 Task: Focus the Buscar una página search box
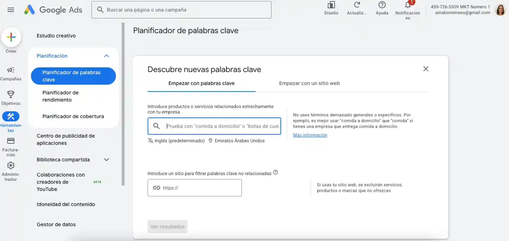[181, 10]
